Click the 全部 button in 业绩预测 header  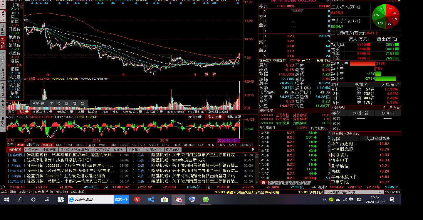pos(397,108)
